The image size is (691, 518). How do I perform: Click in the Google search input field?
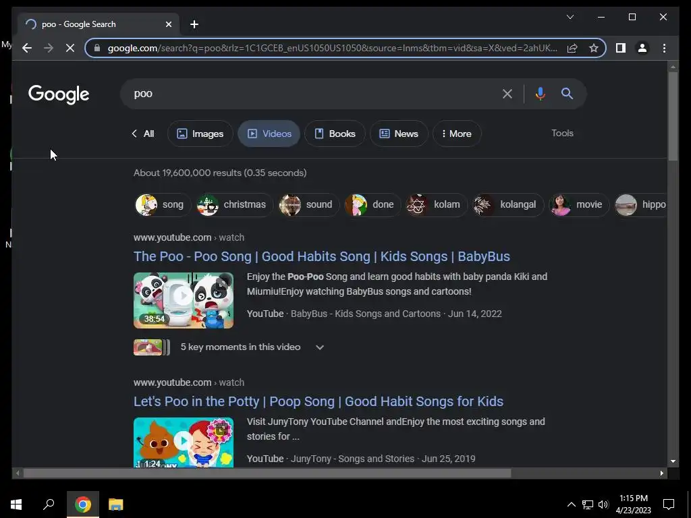pos(314,93)
